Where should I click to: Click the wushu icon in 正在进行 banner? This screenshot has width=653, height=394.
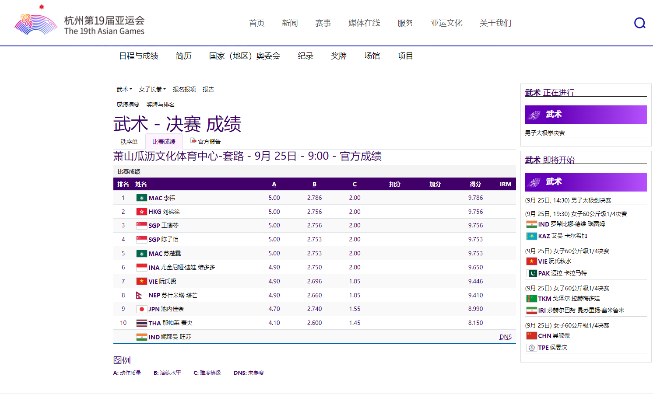tap(534, 115)
